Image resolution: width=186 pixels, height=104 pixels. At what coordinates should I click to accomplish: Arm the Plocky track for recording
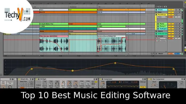(179, 24)
